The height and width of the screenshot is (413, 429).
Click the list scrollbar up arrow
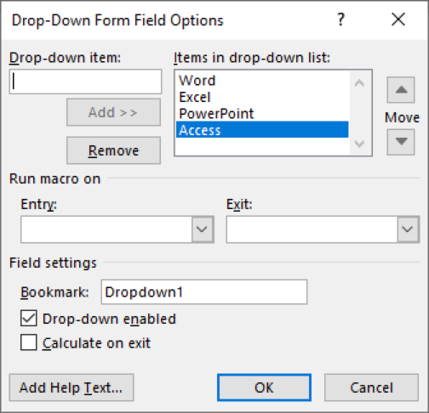point(359,83)
